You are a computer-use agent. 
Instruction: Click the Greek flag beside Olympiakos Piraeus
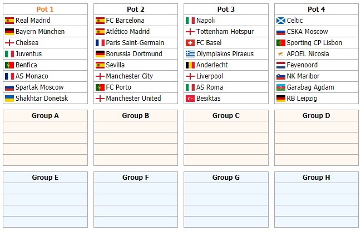tap(190, 54)
